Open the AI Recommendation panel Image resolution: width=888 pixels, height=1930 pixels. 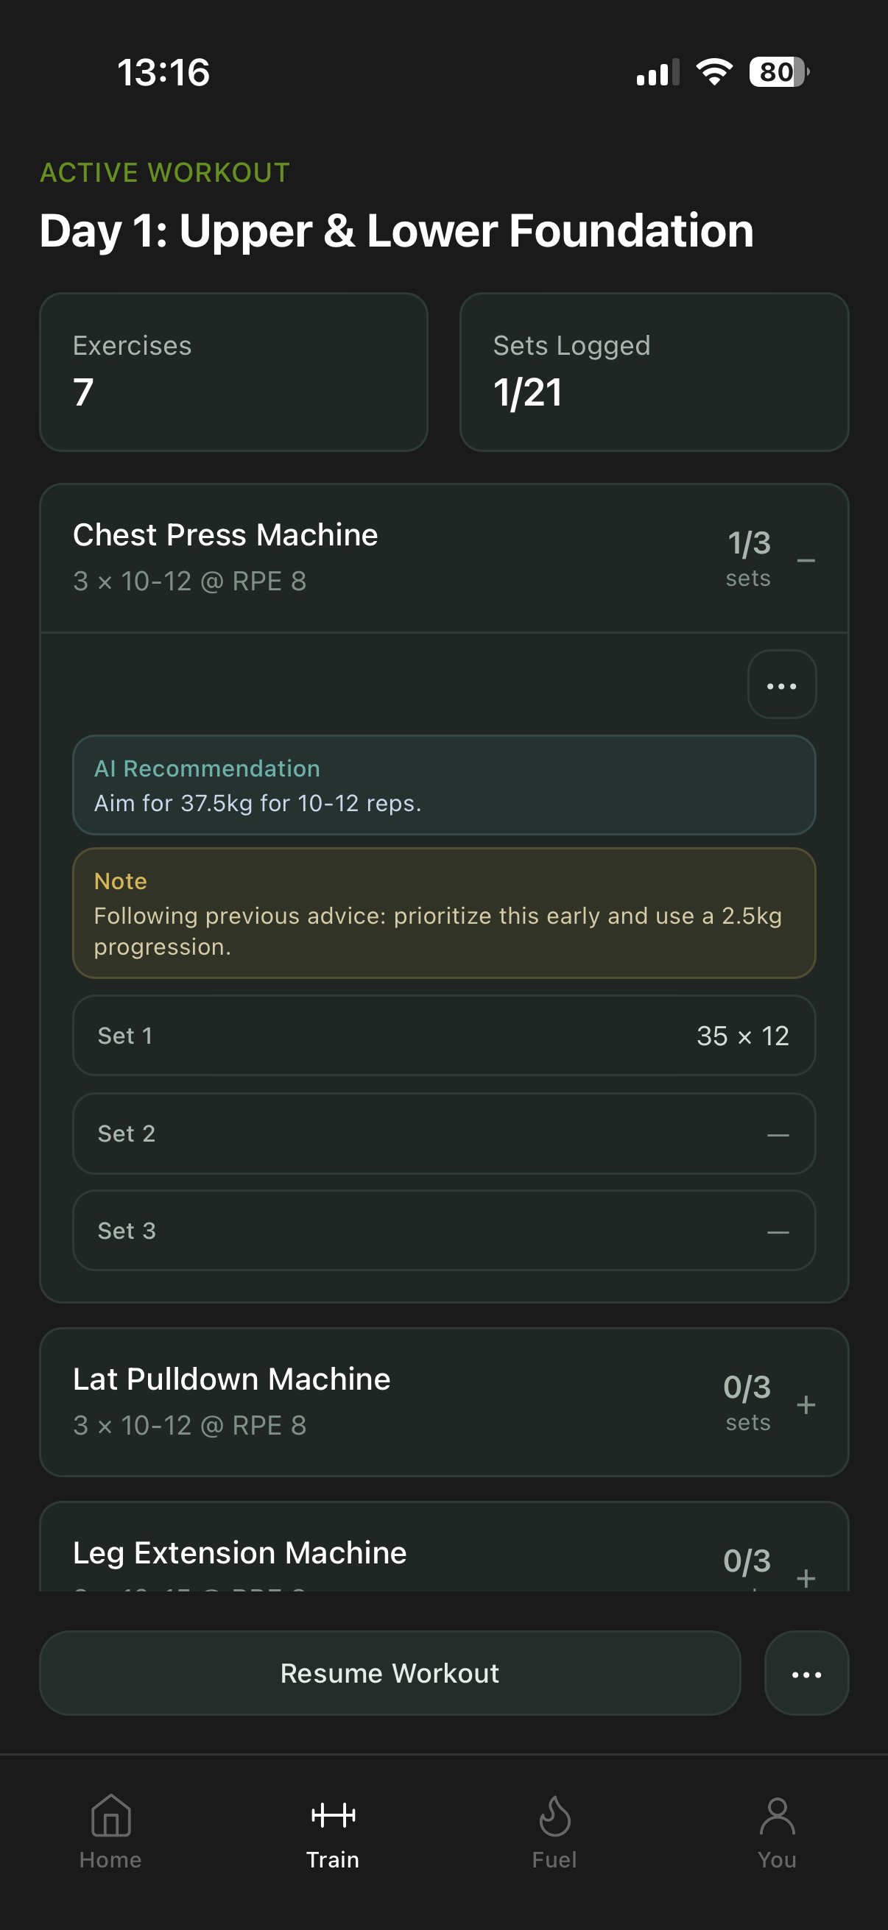(443, 785)
